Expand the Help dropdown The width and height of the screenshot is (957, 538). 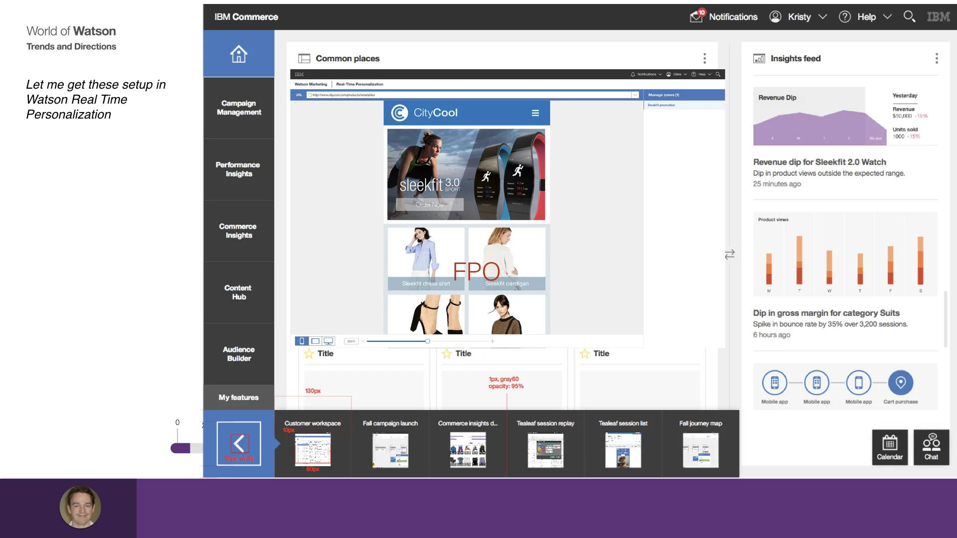click(887, 16)
